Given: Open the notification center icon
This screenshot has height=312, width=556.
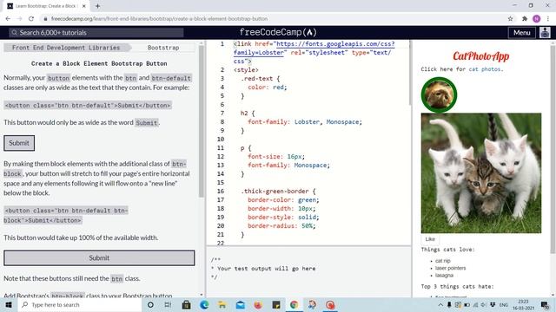Looking at the screenshot, I should click(x=545, y=304).
